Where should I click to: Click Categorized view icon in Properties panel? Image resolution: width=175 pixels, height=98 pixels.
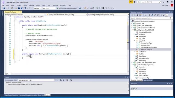click(x=132, y=88)
